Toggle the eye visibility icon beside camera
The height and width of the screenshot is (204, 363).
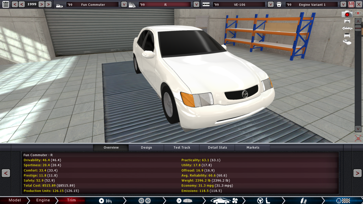(358, 13)
